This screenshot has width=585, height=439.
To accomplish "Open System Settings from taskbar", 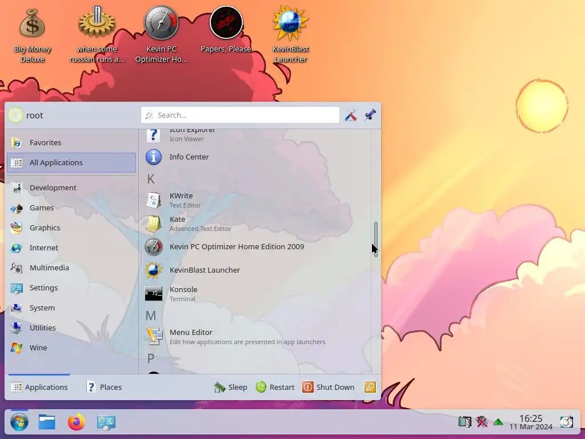I will pyautogui.click(x=106, y=422).
